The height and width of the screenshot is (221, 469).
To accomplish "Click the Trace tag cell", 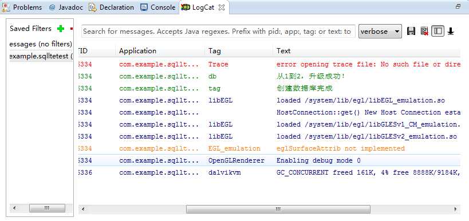I will coord(218,64).
